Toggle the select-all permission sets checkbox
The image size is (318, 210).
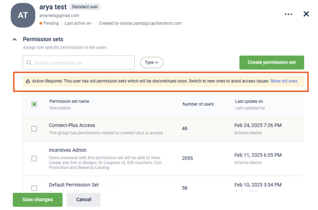34,104
